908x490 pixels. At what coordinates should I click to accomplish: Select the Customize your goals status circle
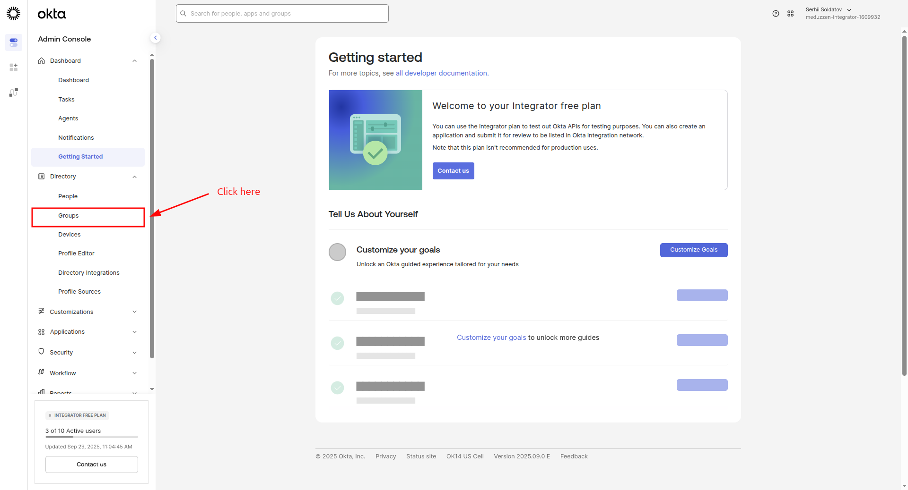pos(337,252)
